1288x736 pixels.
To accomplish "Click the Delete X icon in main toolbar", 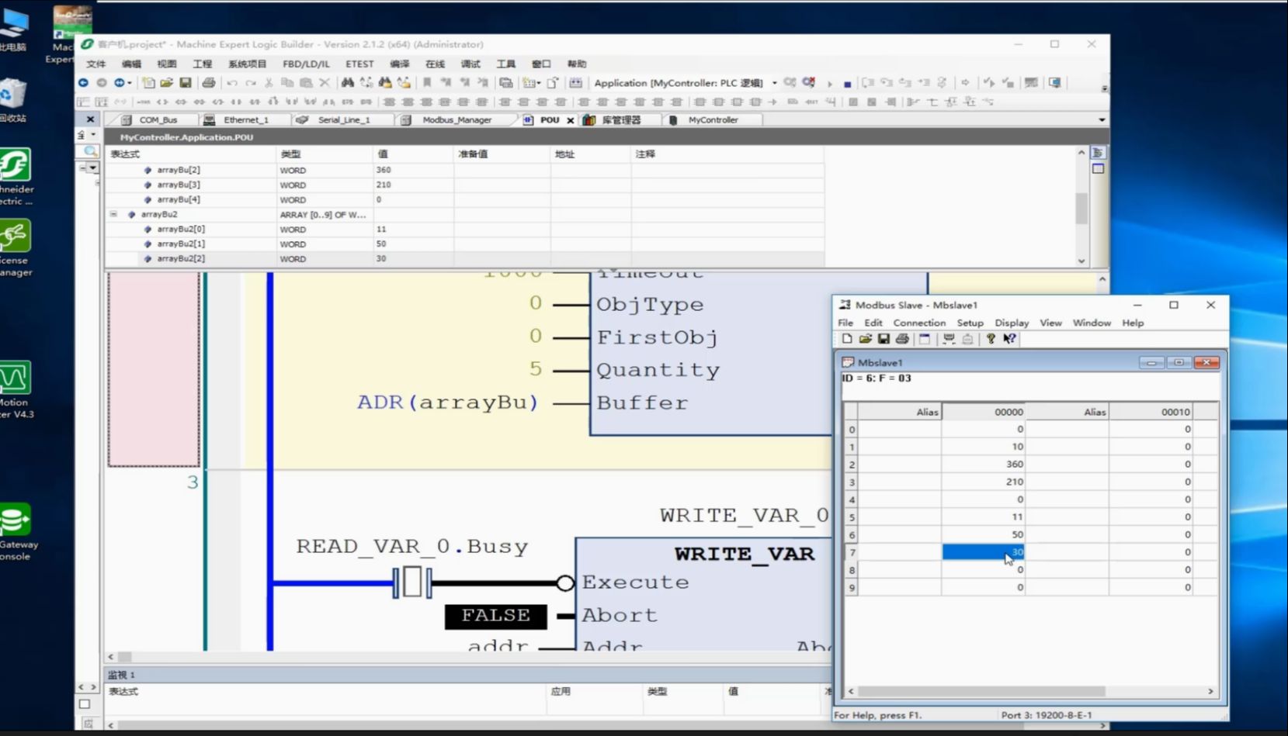I will pos(325,82).
